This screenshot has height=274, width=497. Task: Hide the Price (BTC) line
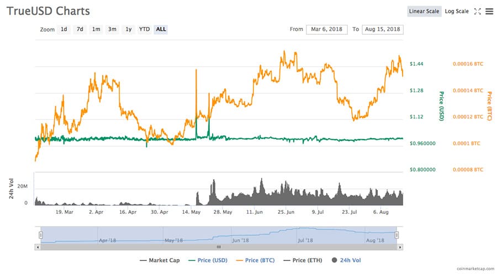coord(255,260)
